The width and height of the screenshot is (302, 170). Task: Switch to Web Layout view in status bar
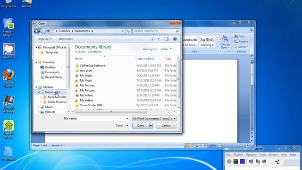pos(196,145)
